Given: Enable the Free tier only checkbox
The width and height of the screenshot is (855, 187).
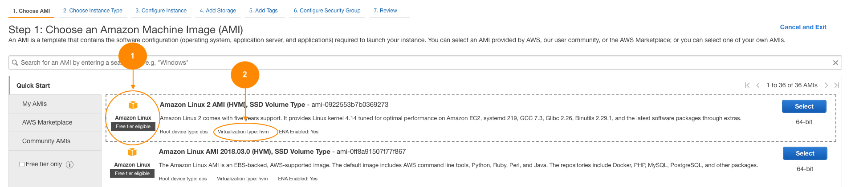Looking at the screenshot, I should (x=22, y=164).
